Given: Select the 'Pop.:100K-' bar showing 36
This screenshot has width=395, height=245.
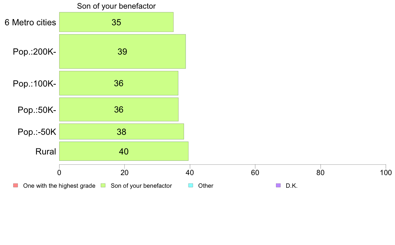Looking at the screenshot, I should click(x=119, y=83).
